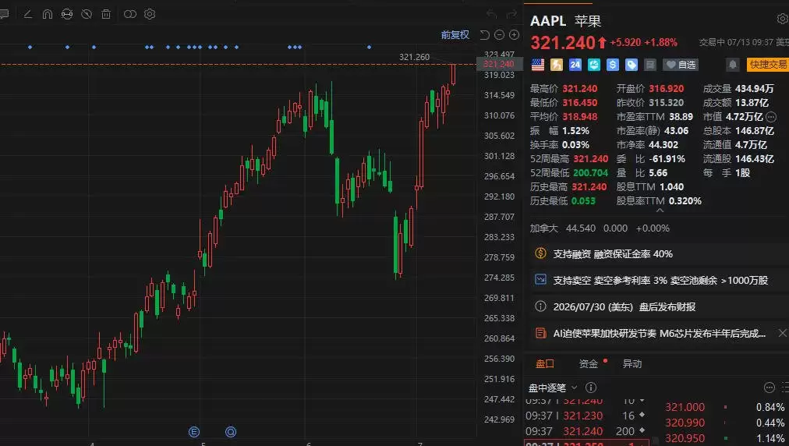Viewport: 789px width, 446px height.
Task: Click the undo arrow in the chart toolbar
Action: pos(492,14)
